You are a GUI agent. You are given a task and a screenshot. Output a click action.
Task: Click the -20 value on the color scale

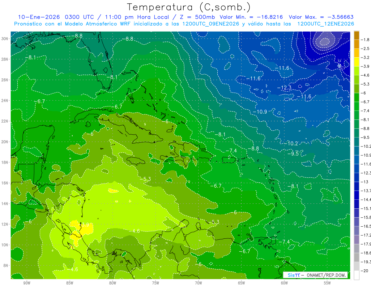[x=365, y=271]
